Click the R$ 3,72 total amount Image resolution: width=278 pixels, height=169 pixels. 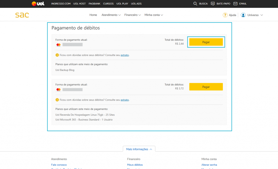tap(179, 88)
